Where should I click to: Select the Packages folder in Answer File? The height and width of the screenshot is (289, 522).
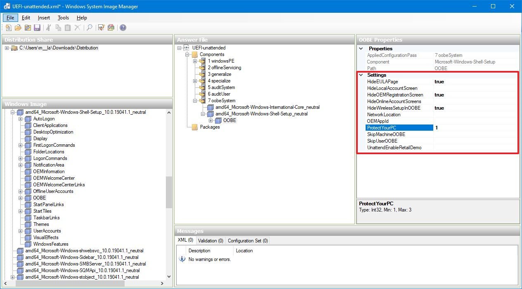(x=210, y=127)
